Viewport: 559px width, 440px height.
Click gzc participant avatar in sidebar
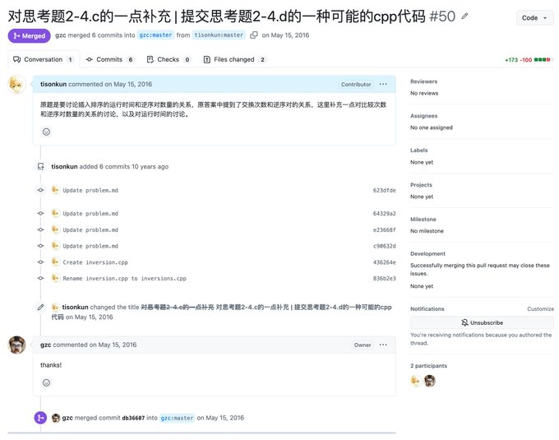430,381
